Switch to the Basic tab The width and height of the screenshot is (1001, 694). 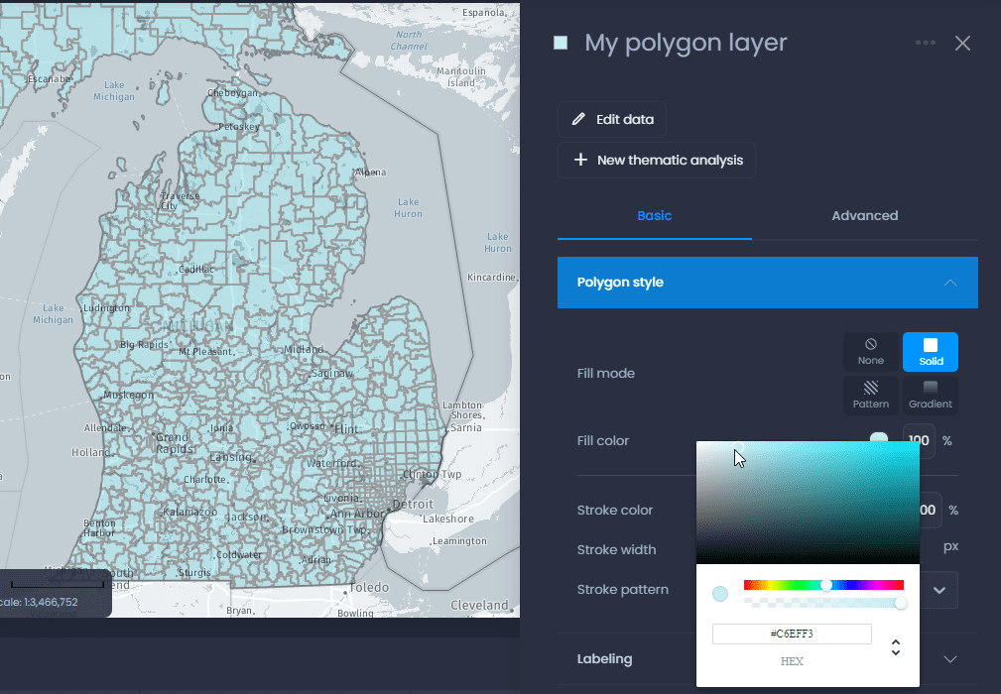coord(655,215)
